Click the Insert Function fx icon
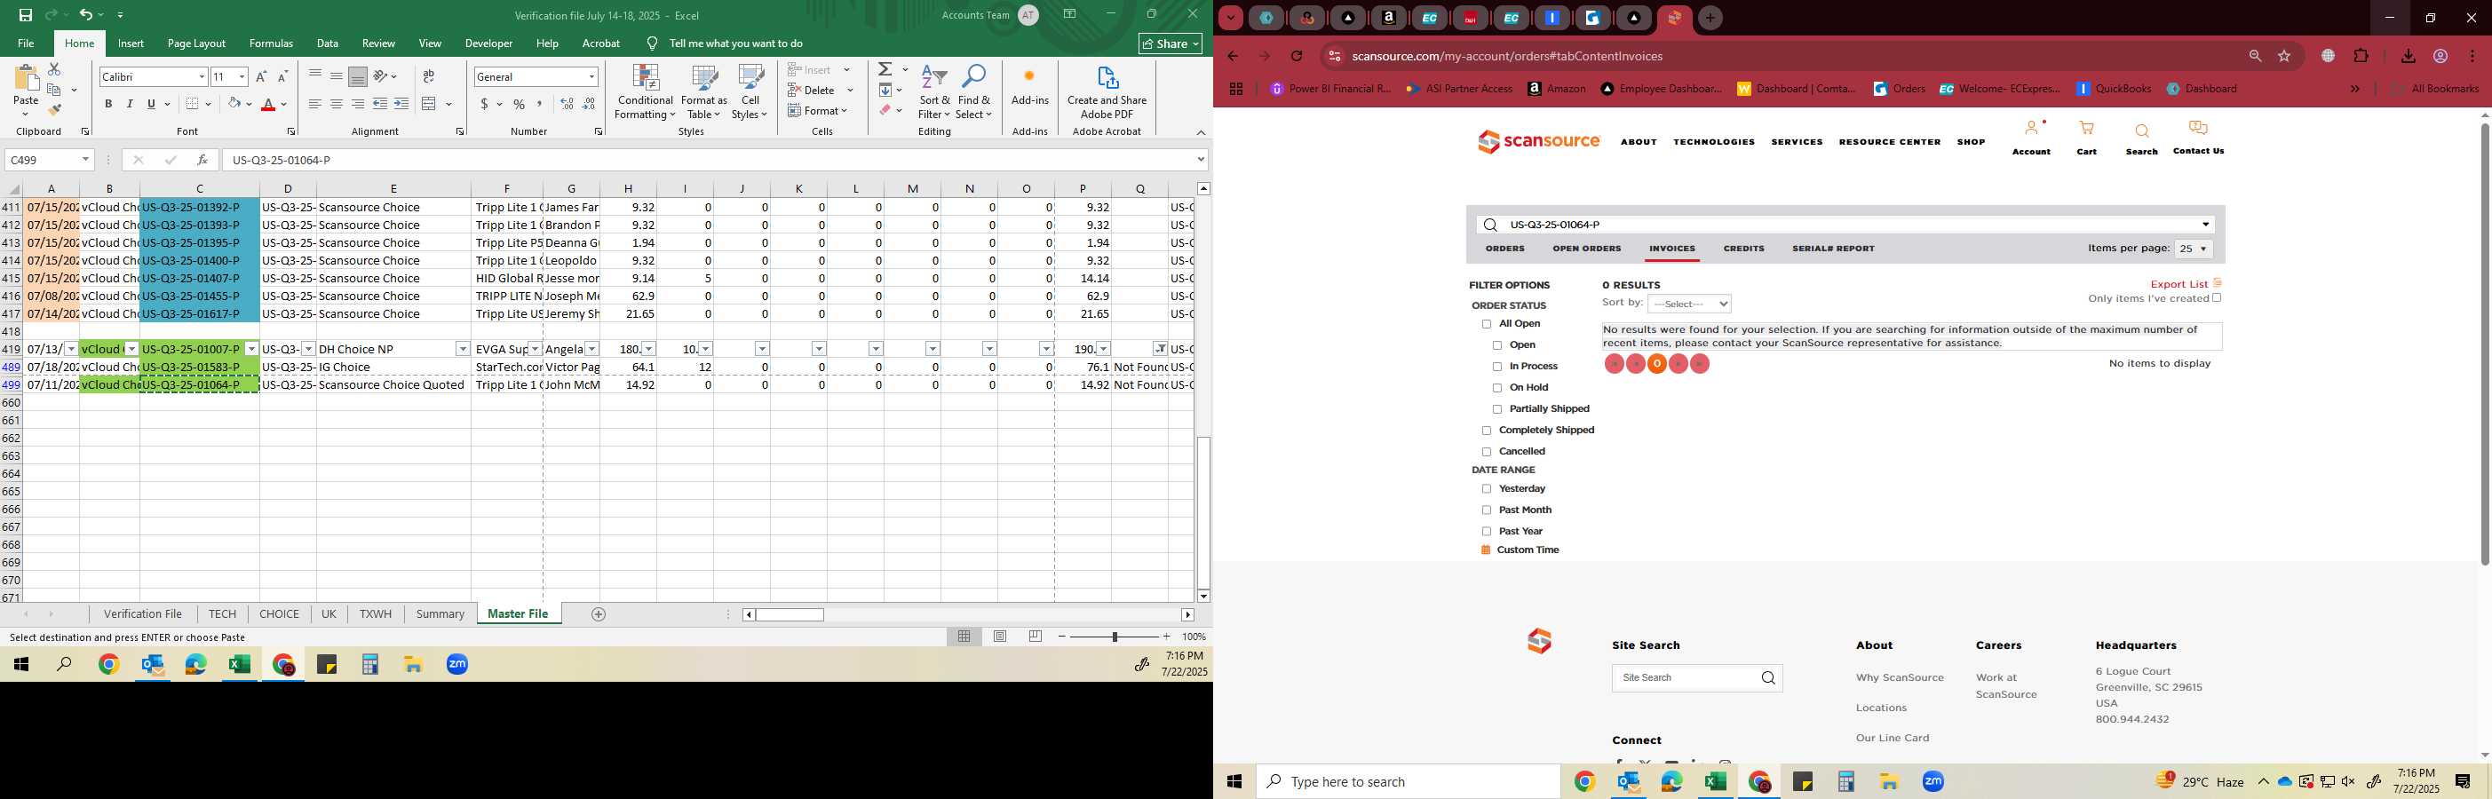Image resolution: width=2492 pixels, height=799 pixels. [202, 160]
